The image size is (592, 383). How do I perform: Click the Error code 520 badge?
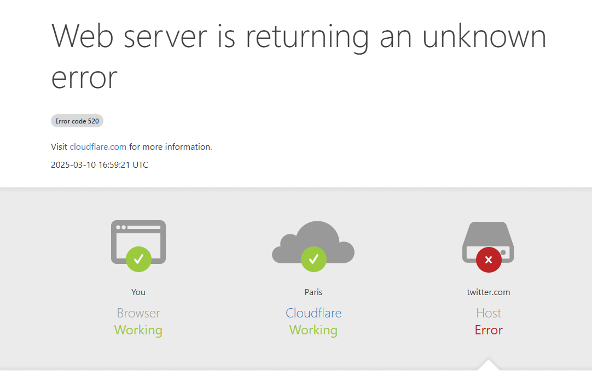(77, 121)
